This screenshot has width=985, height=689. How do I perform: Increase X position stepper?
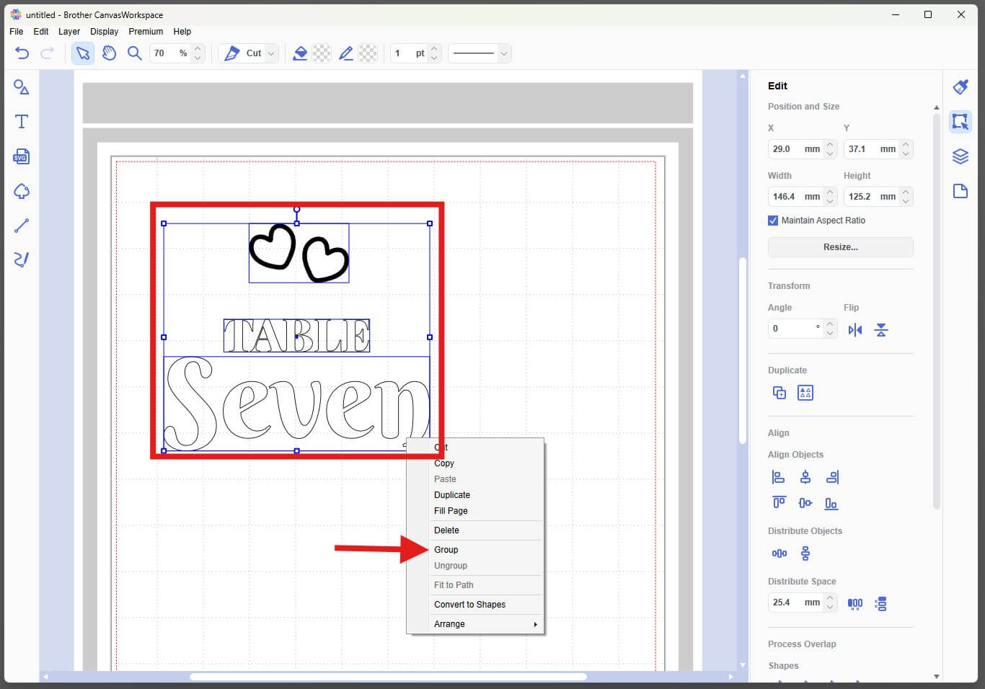[830, 145]
